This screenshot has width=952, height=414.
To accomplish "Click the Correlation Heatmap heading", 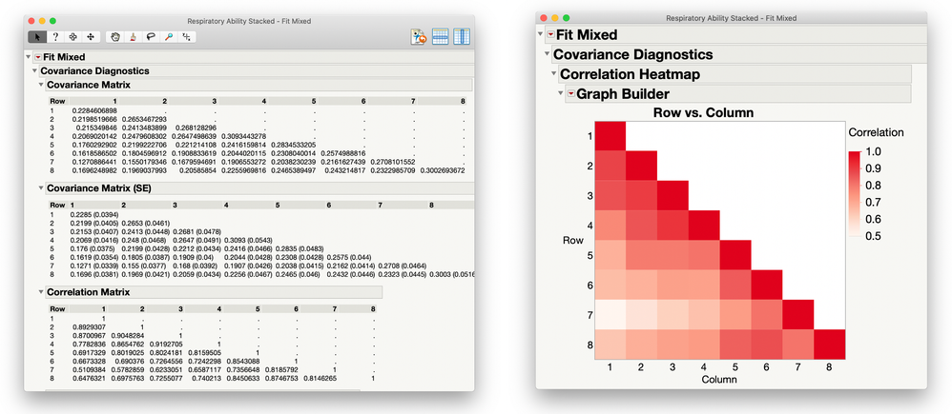I will (x=630, y=74).
